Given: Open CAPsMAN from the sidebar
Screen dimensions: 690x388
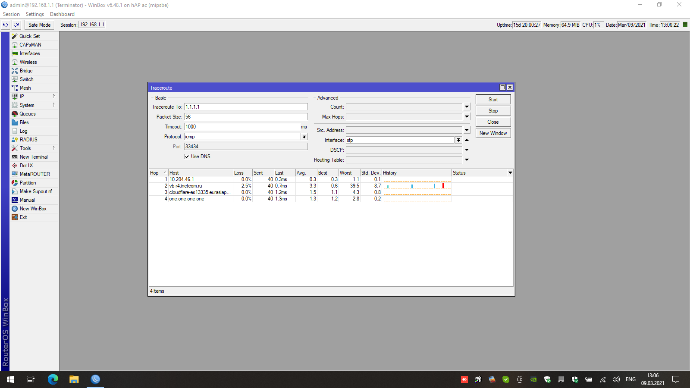Looking at the screenshot, I should click(x=30, y=45).
